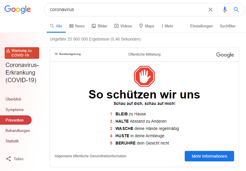The image size is (246, 171).
Task: Click the text "Öffentliche Mitteilung"
Action: click(x=144, y=54)
